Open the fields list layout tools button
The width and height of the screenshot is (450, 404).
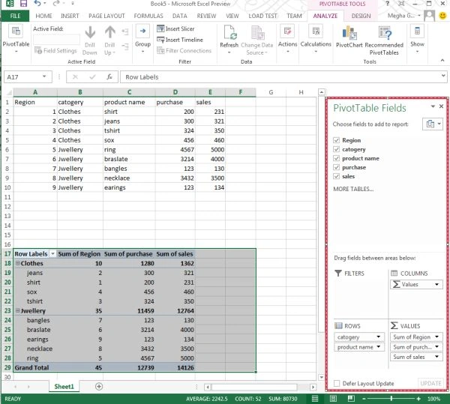click(x=433, y=124)
